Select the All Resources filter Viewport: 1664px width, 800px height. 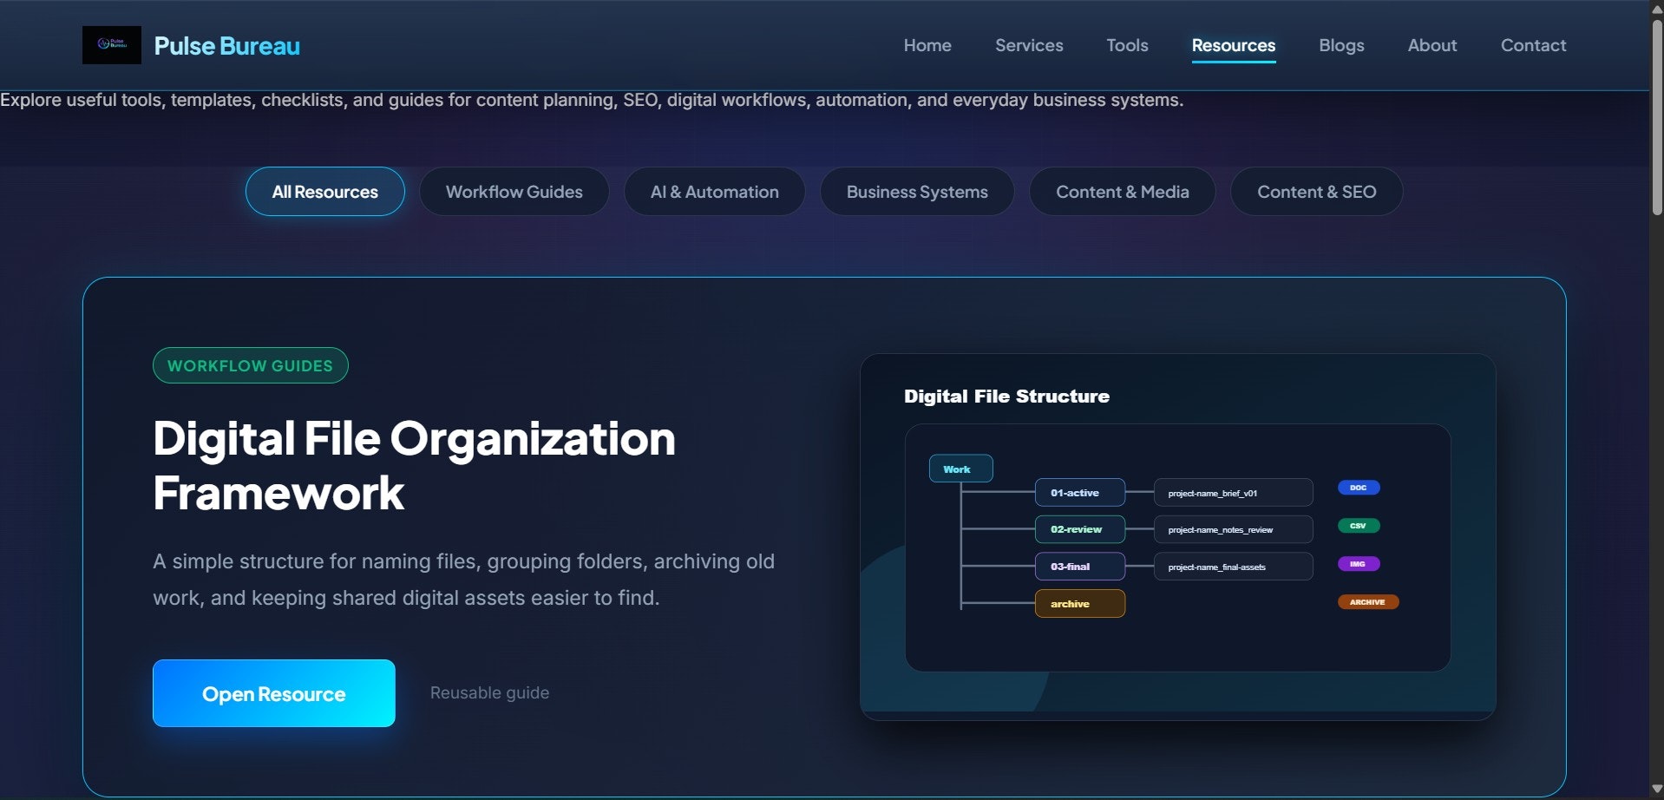tap(325, 192)
